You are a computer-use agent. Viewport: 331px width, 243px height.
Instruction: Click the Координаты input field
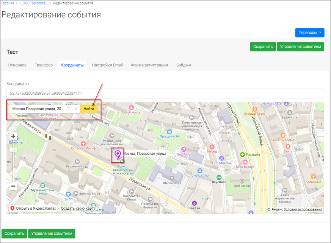click(x=165, y=93)
